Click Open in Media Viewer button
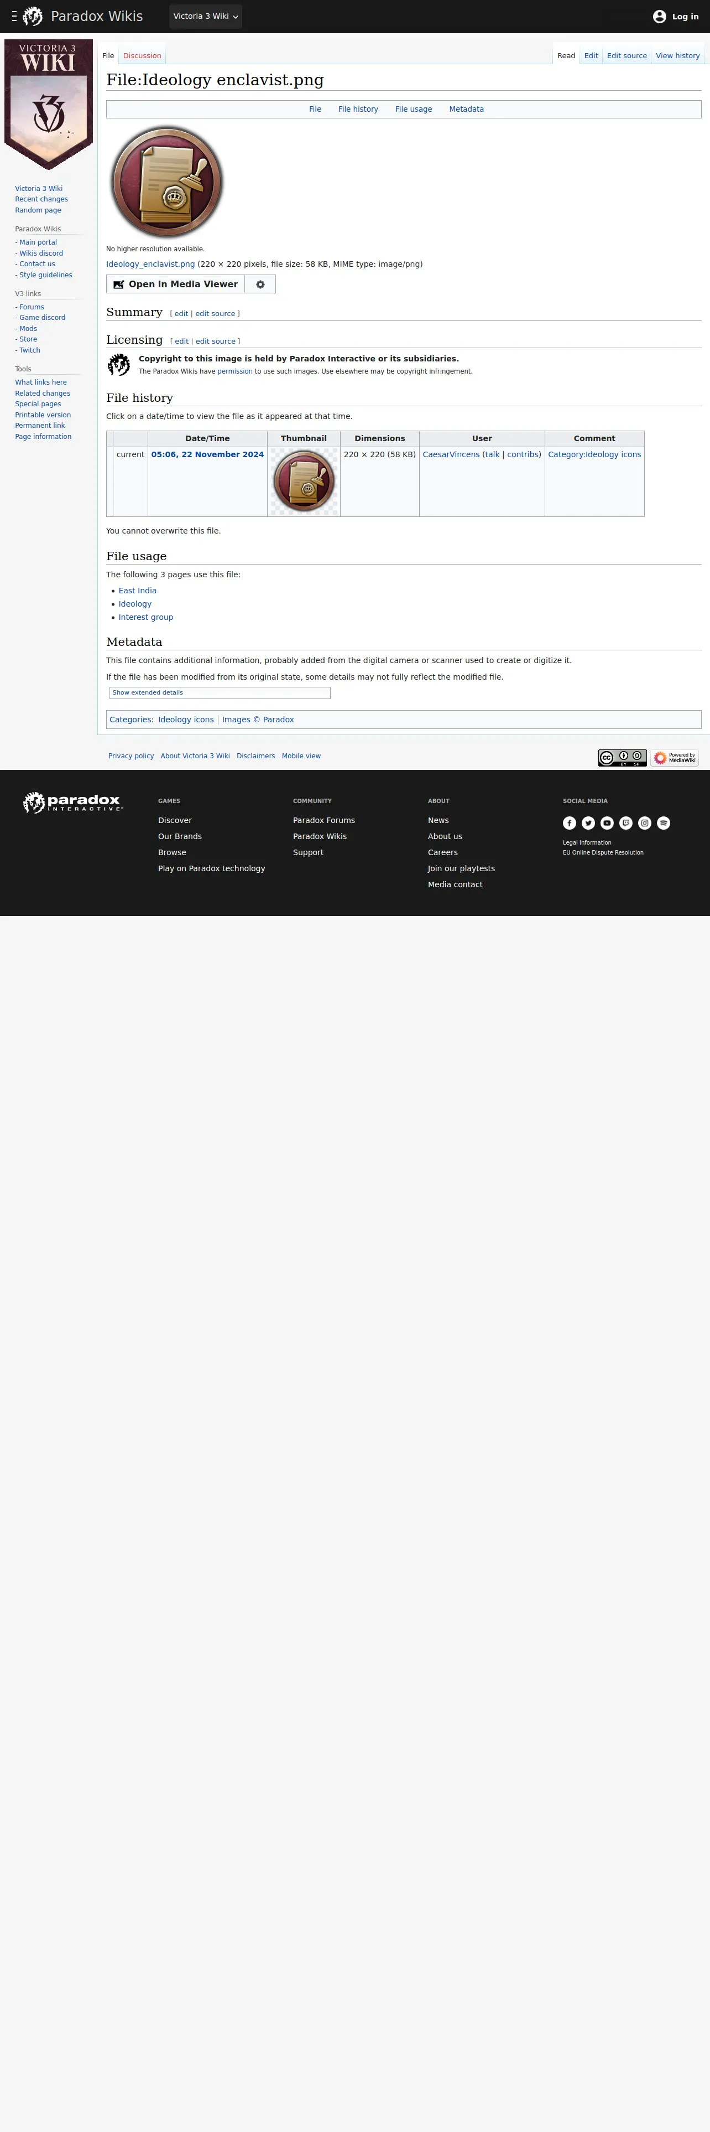Viewport: 710px width, 2132px height. [175, 284]
